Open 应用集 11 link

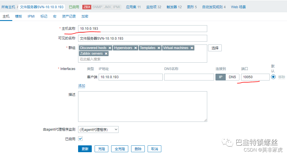tap(133, 7)
